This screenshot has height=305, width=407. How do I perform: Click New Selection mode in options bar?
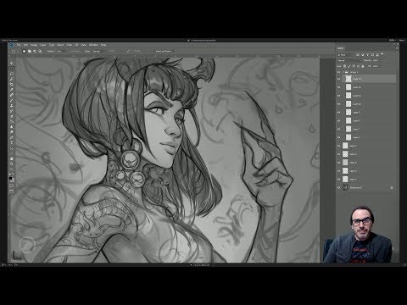[24, 51]
